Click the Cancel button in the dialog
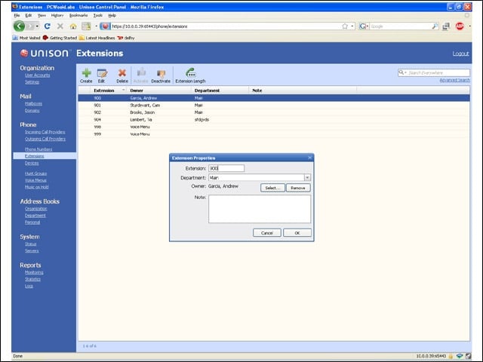Screen dimensions: 483x362 pyautogui.click(x=267, y=233)
